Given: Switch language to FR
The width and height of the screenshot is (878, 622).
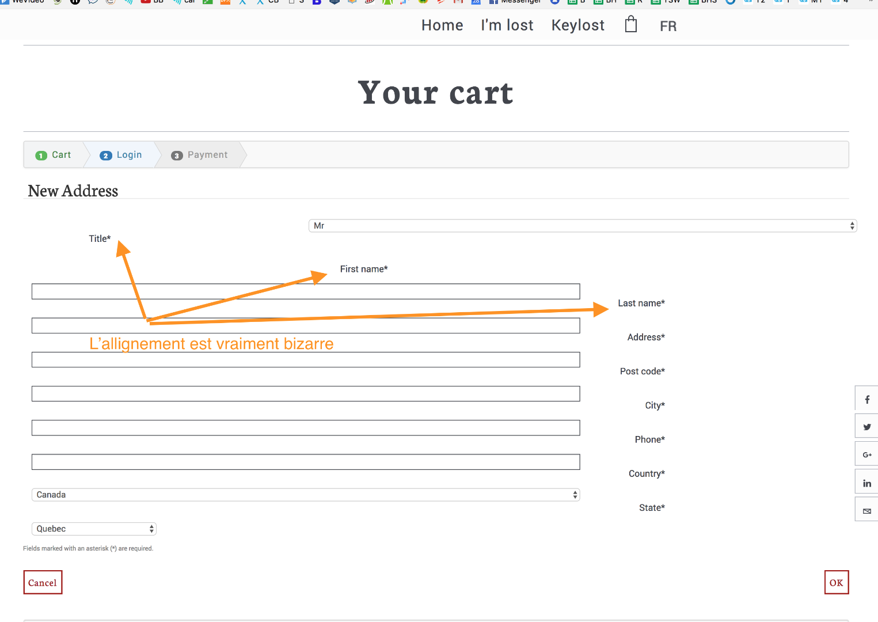Looking at the screenshot, I should pyautogui.click(x=668, y=26).
